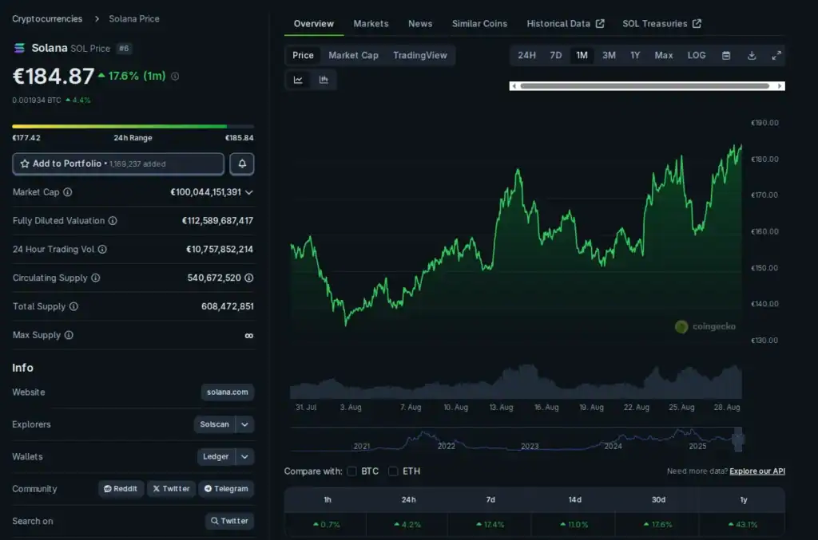
Task: Open the Similar Coins tab
Action: coord(479,24)
